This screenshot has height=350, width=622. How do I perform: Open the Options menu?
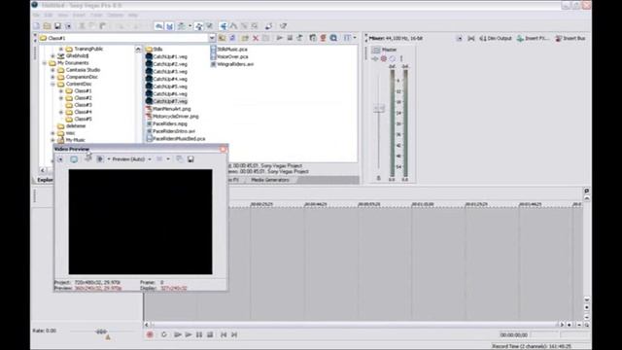(115, 16)
